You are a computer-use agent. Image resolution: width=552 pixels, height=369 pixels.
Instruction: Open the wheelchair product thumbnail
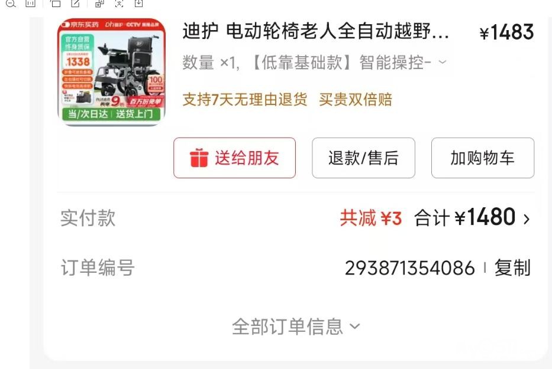(111, 71)
